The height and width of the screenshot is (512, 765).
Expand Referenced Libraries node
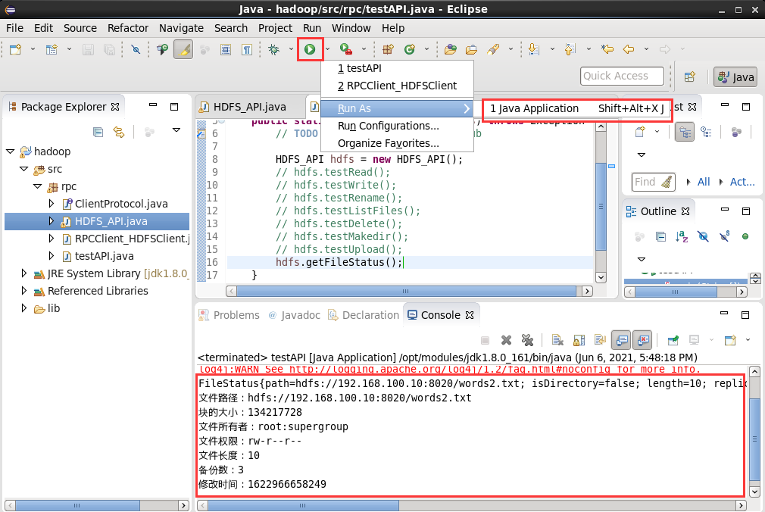coord(24,291)
